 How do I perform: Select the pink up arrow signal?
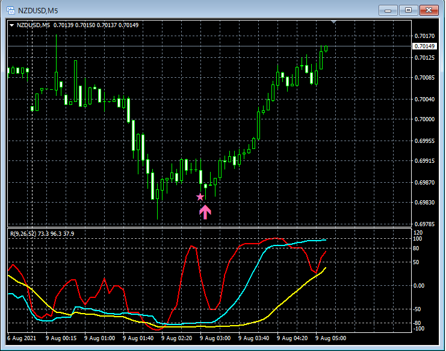tap(205, 212)
